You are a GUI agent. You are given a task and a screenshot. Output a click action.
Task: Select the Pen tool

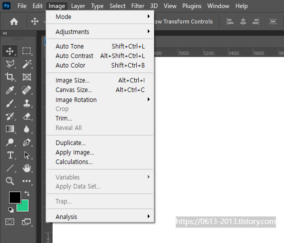(x=27, y=142)
